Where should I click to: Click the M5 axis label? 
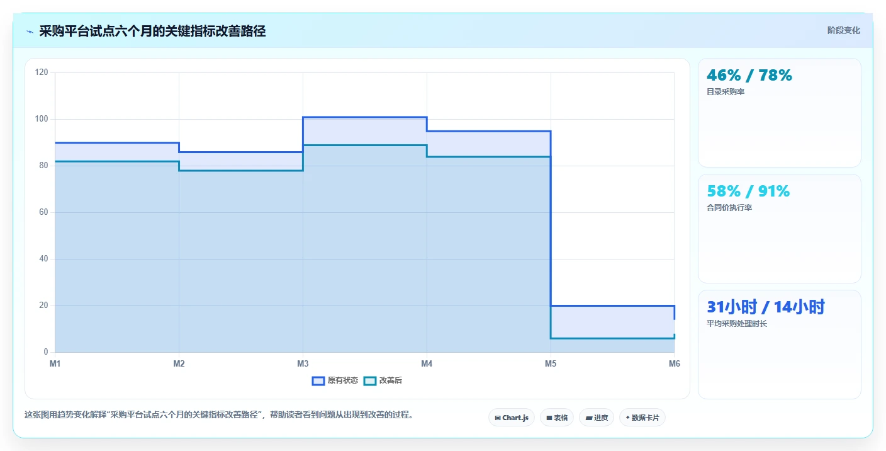[x=551, y=363]
